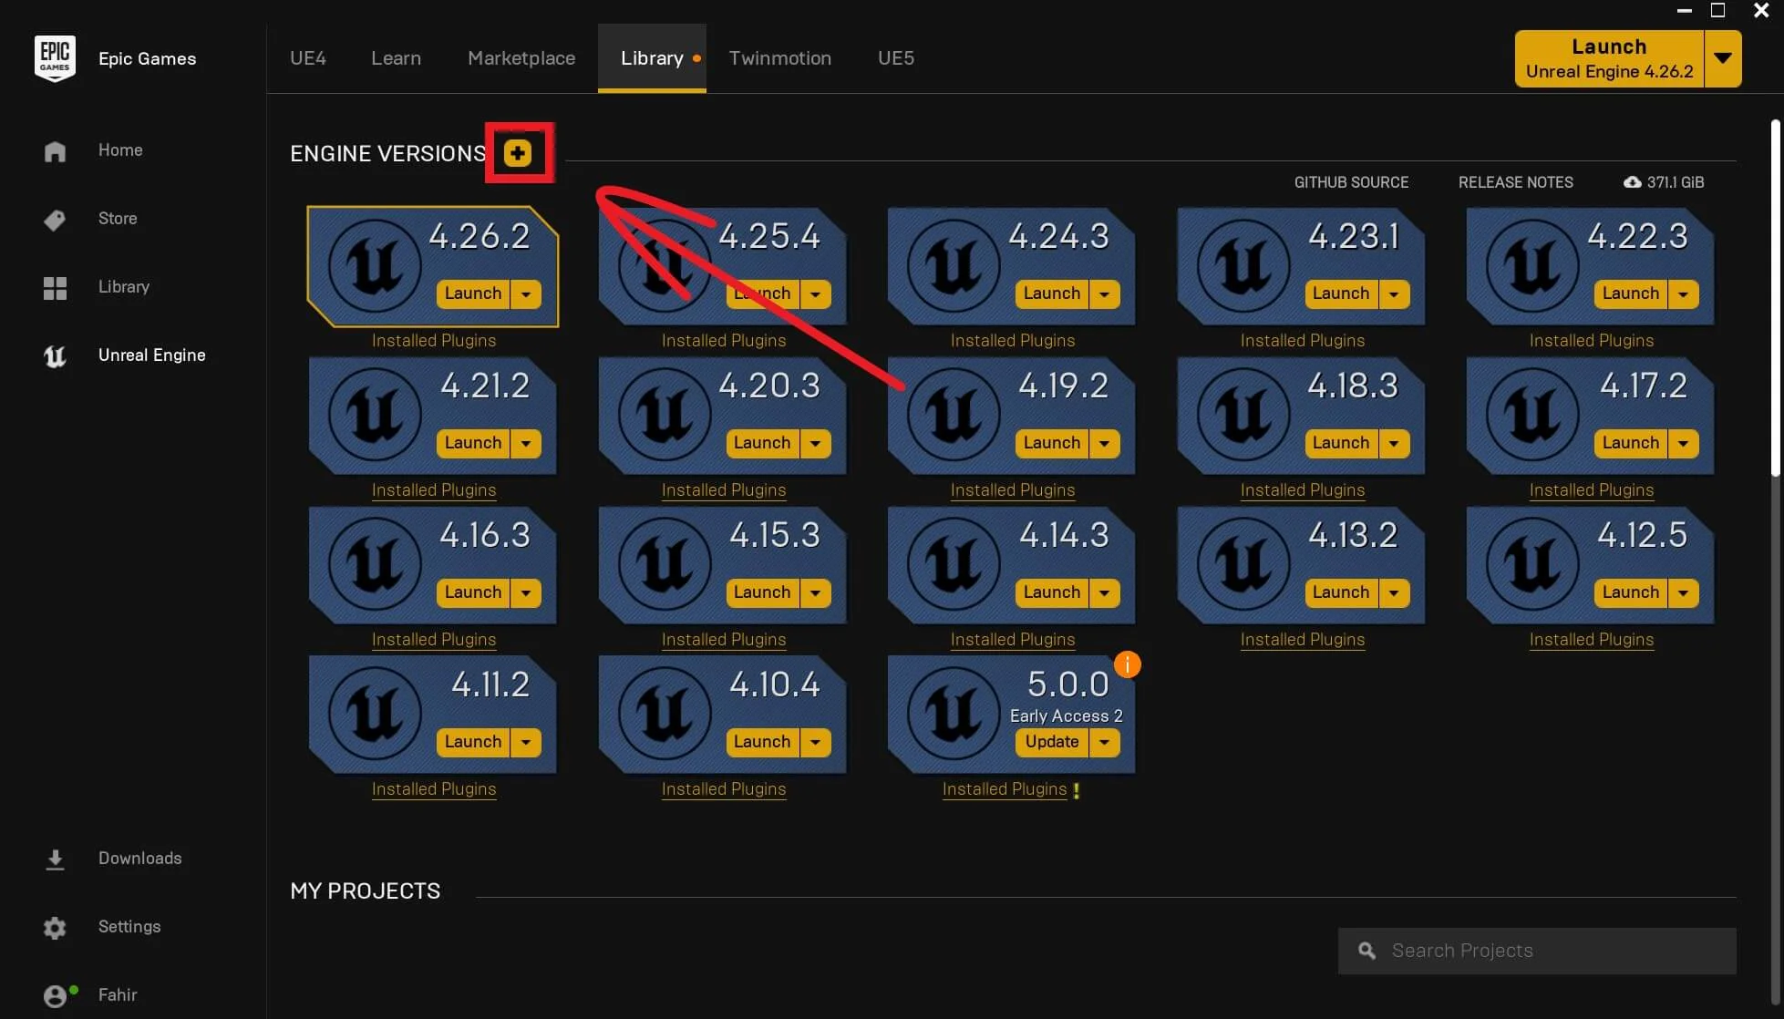1784x1019 pixels.
Task: Expand the dropdown arrow beside 4.12.5 Launch
Action: [1684, 593]
